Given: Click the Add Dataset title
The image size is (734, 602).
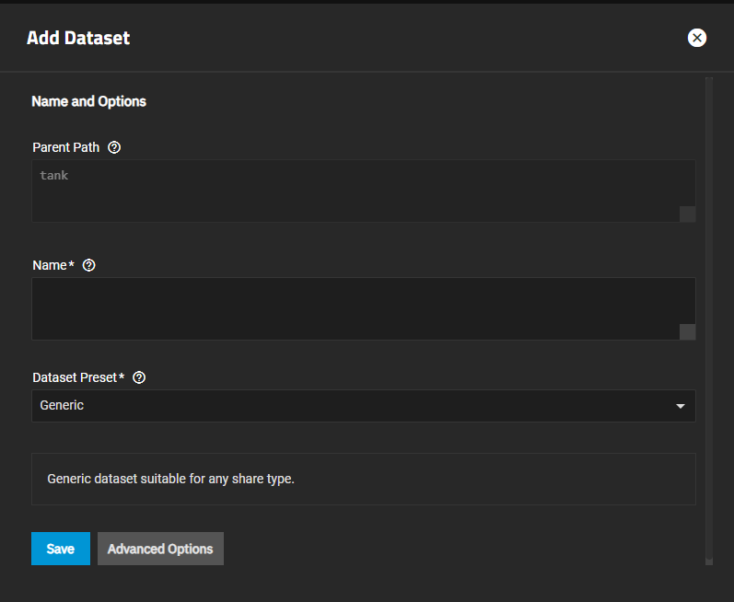Looking at the screenshot, I should tap(78, 38).
